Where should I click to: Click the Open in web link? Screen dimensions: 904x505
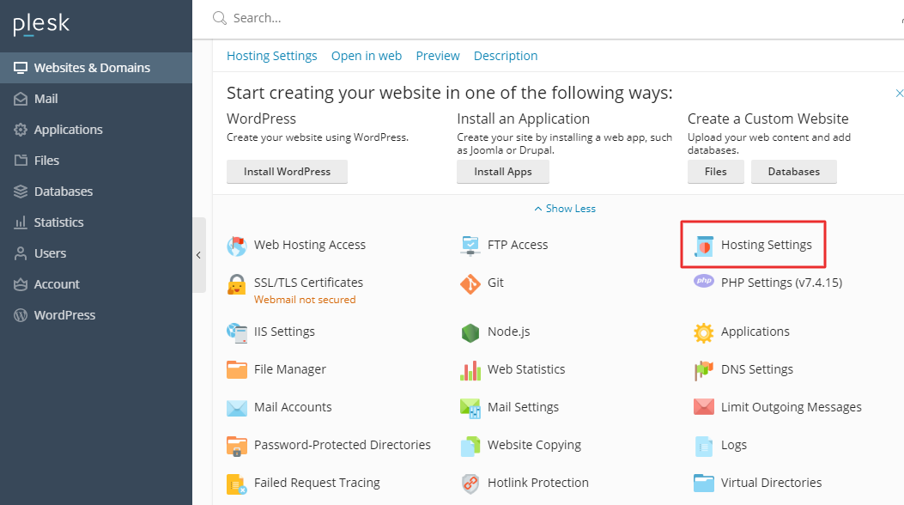pyautogui.click(x=366, y=56)
